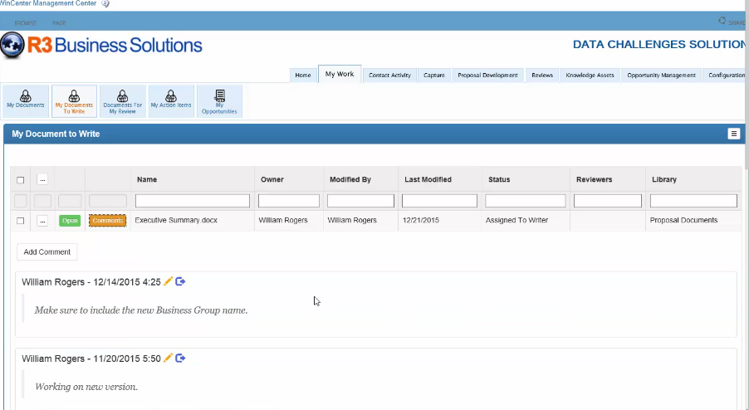Open My Documents icon tile

25,101
